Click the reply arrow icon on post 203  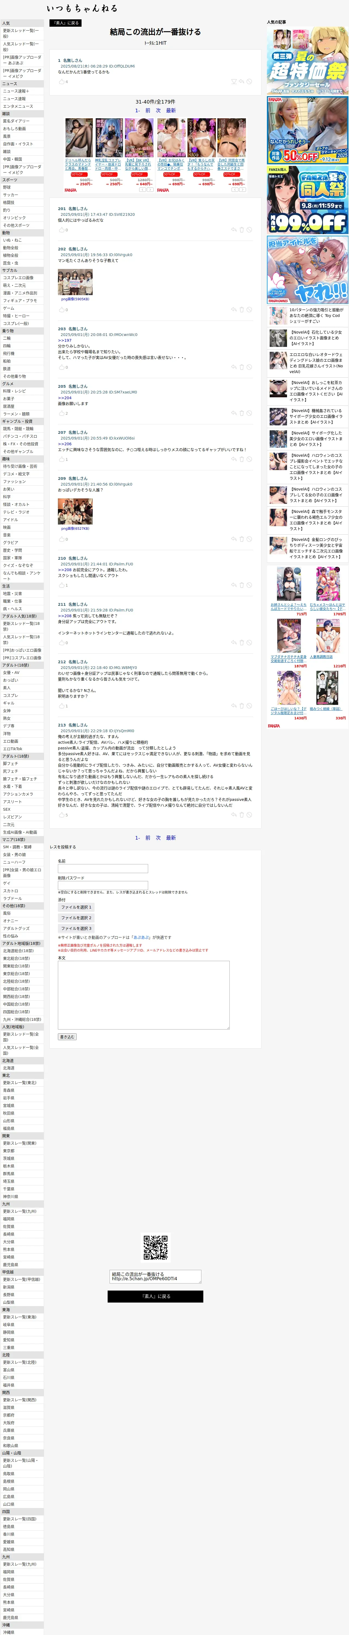[x=234, y=367]
